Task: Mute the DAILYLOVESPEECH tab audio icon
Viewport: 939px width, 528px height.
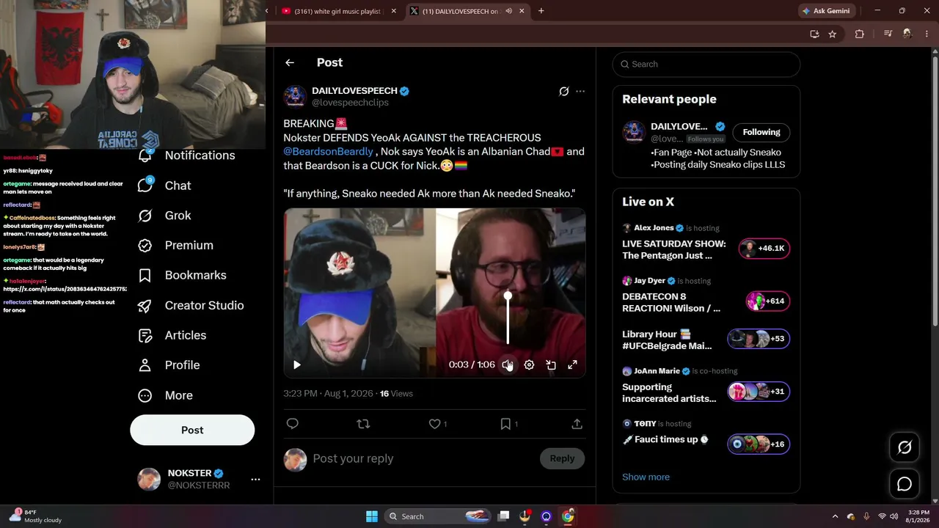Action: [x=508, y=11]
